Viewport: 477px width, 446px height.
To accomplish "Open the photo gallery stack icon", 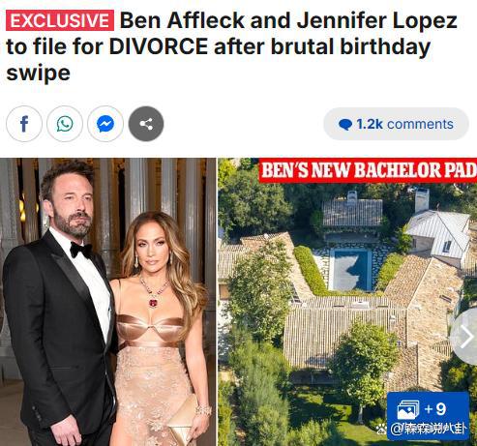I will (408, 410).
